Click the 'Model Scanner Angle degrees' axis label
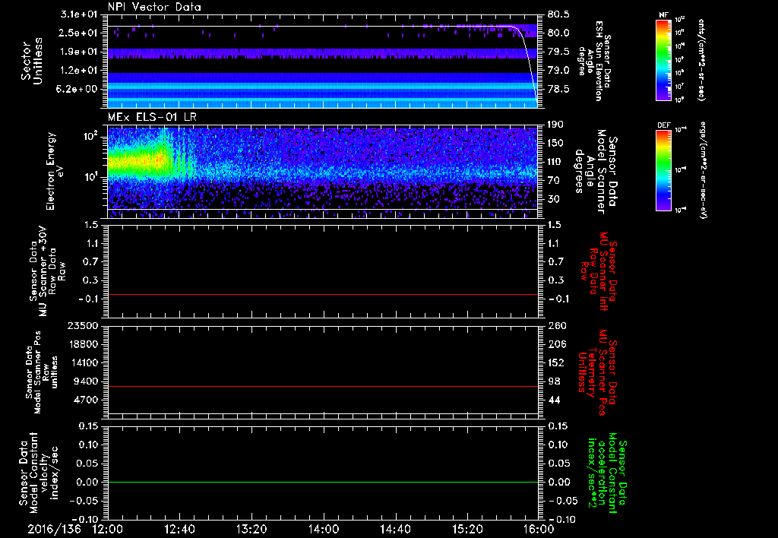This screenshot has width=778, height=538. [x=596, y=167]
